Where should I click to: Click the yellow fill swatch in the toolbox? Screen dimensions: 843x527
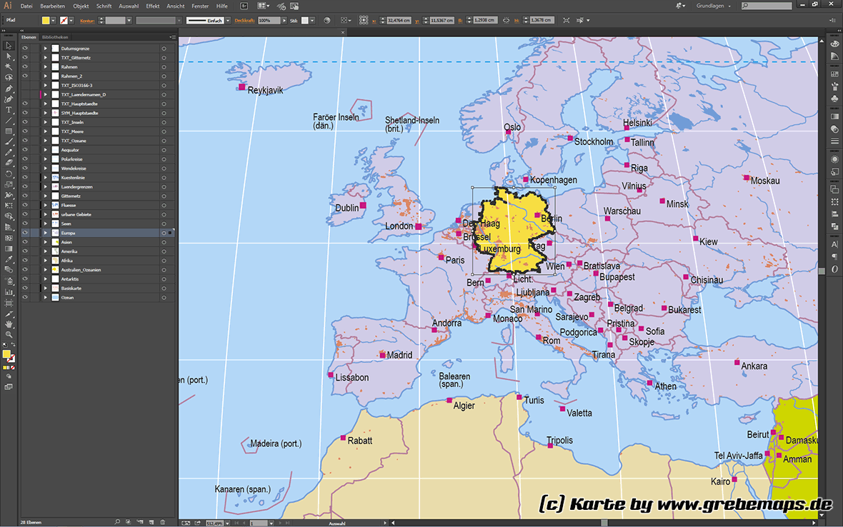point(6,354)
